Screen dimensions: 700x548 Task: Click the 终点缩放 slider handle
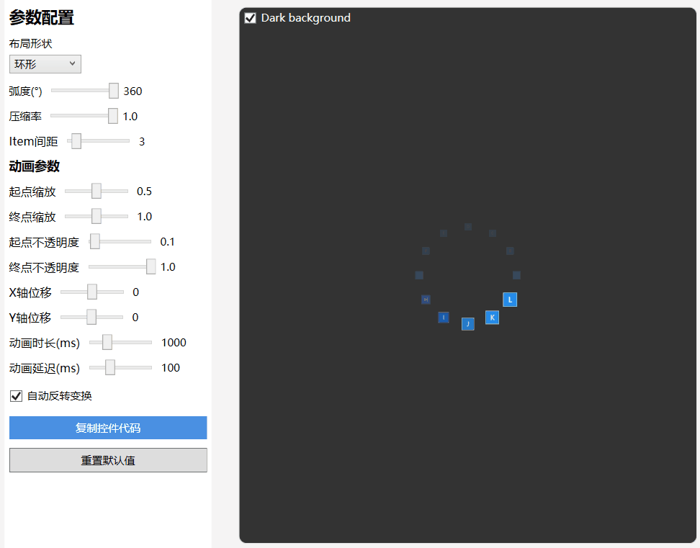click(97, 216)
